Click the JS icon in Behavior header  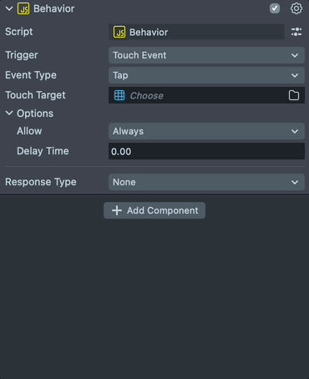tap(24, 8)
